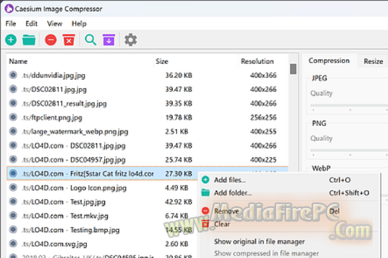Click the 2.51 KB size cell
This screenshot has height=258, width=388.
tap(177, 131)
